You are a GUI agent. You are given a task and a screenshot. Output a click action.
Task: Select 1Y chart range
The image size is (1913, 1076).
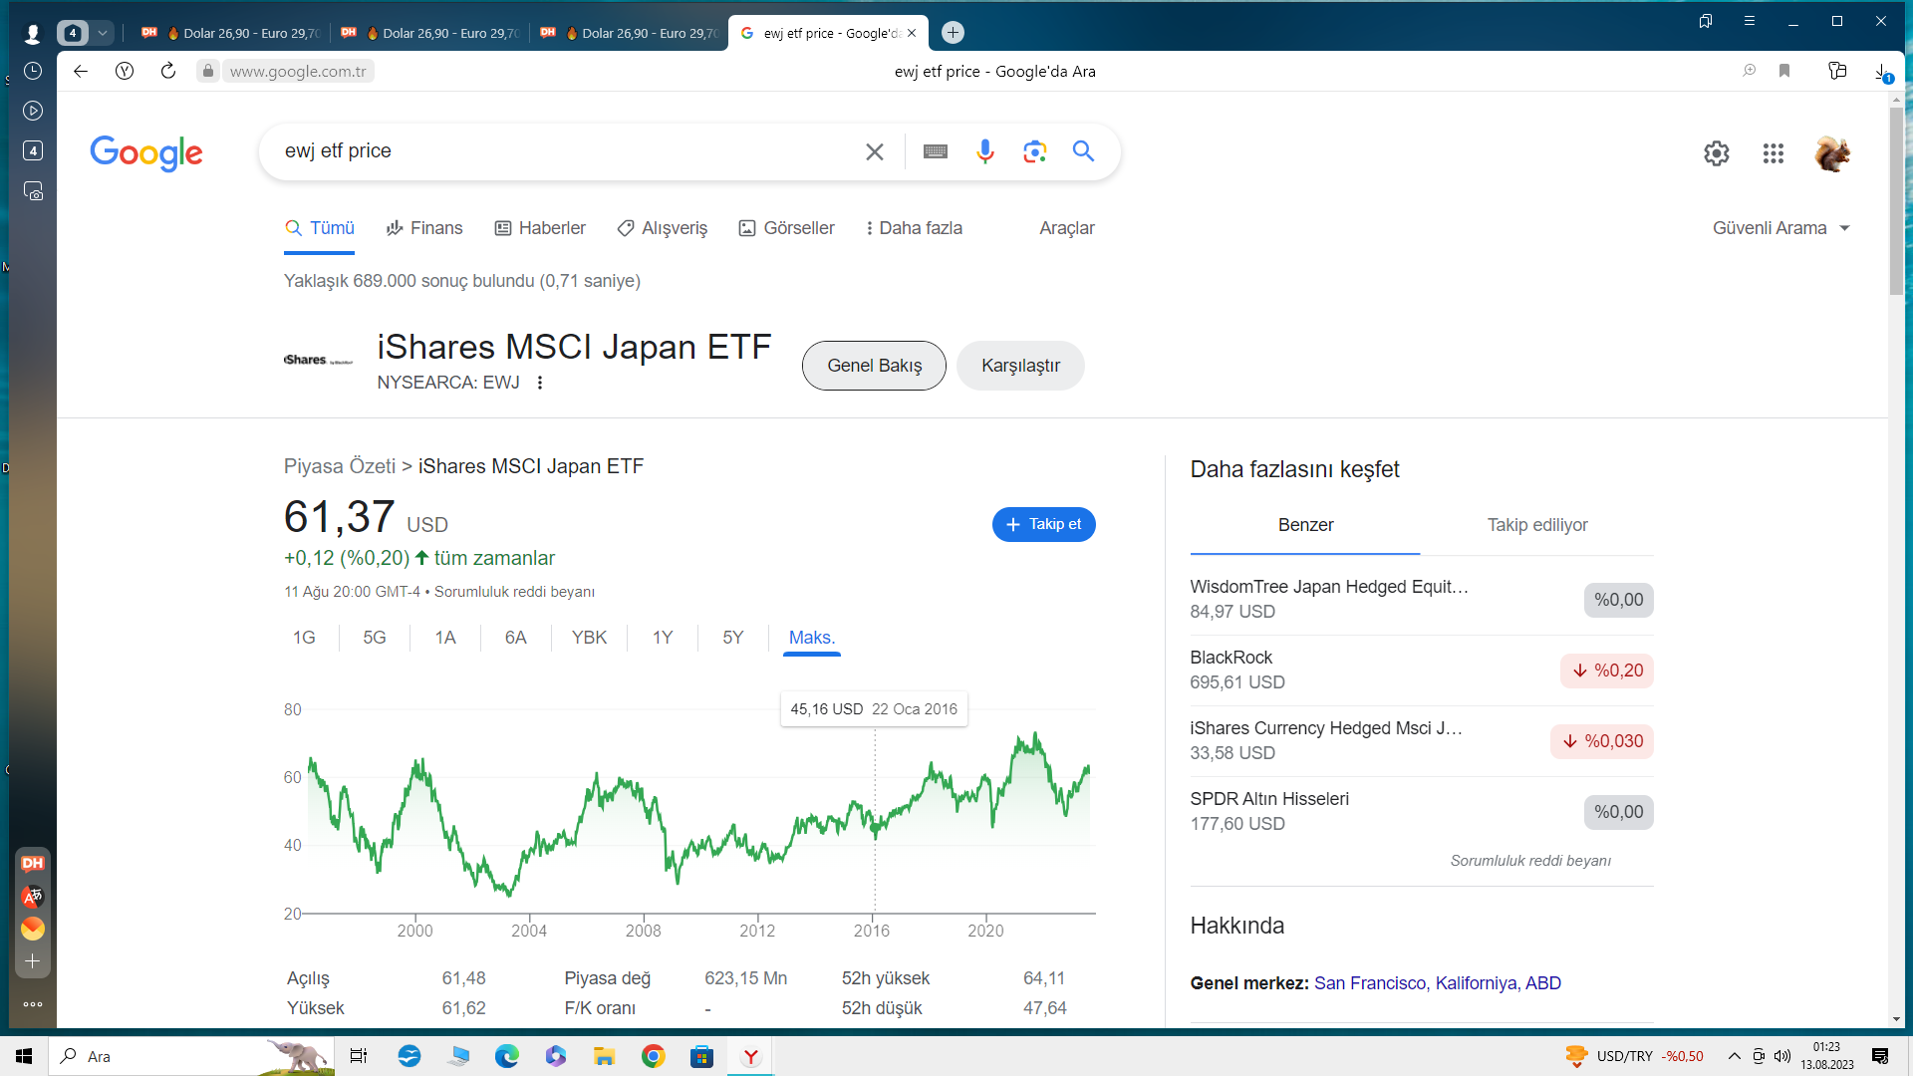663,638
